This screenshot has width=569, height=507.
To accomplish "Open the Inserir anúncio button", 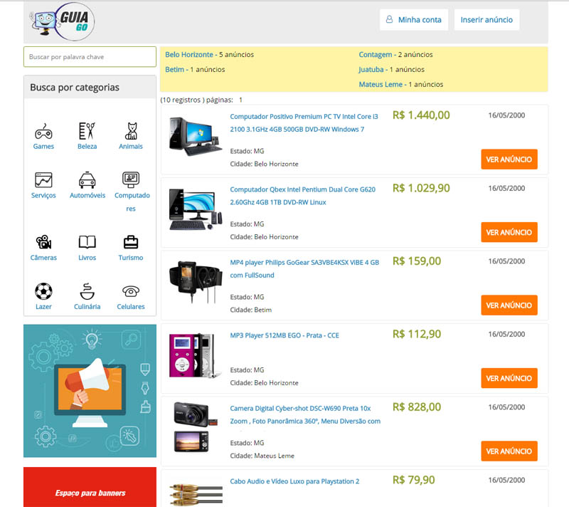I will tap(486, 20).
